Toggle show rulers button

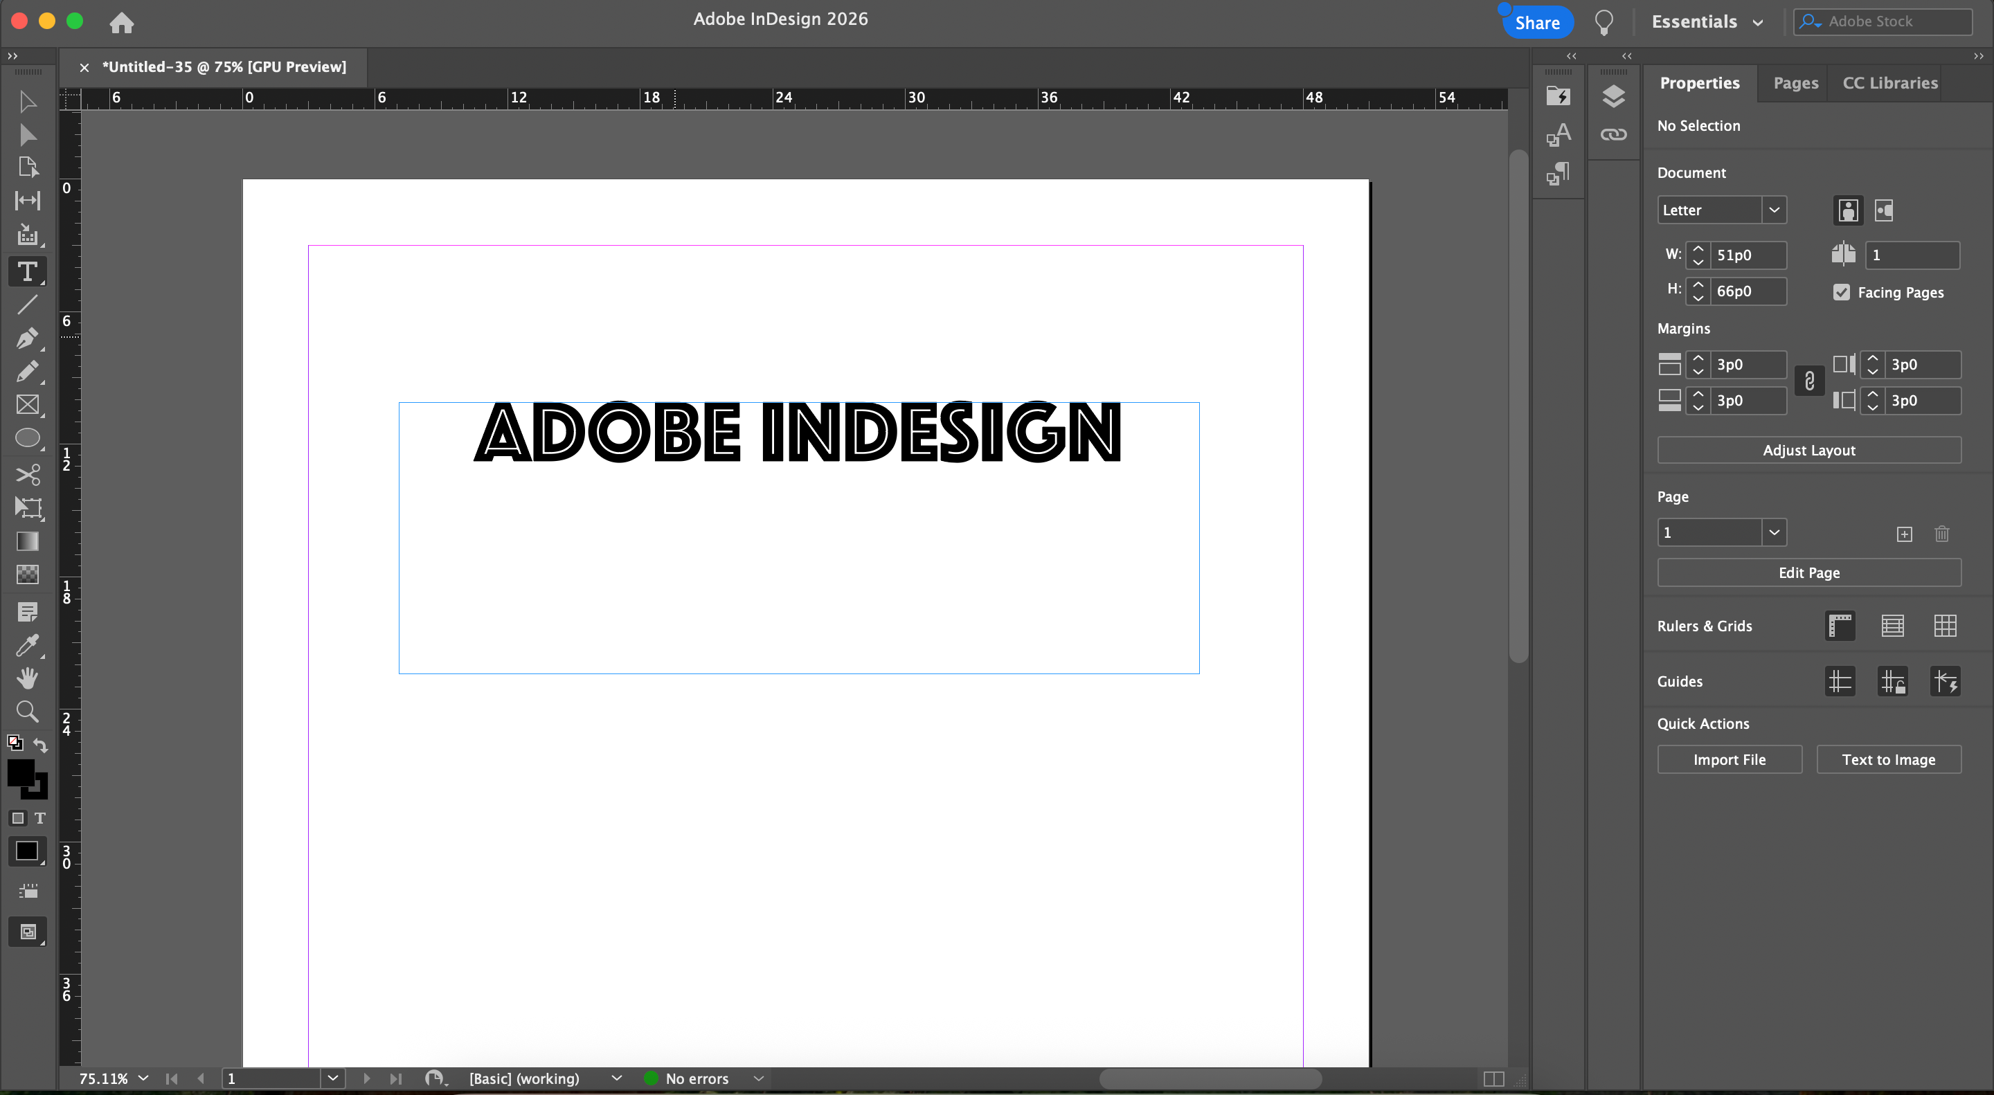[x=1840, y=626]
